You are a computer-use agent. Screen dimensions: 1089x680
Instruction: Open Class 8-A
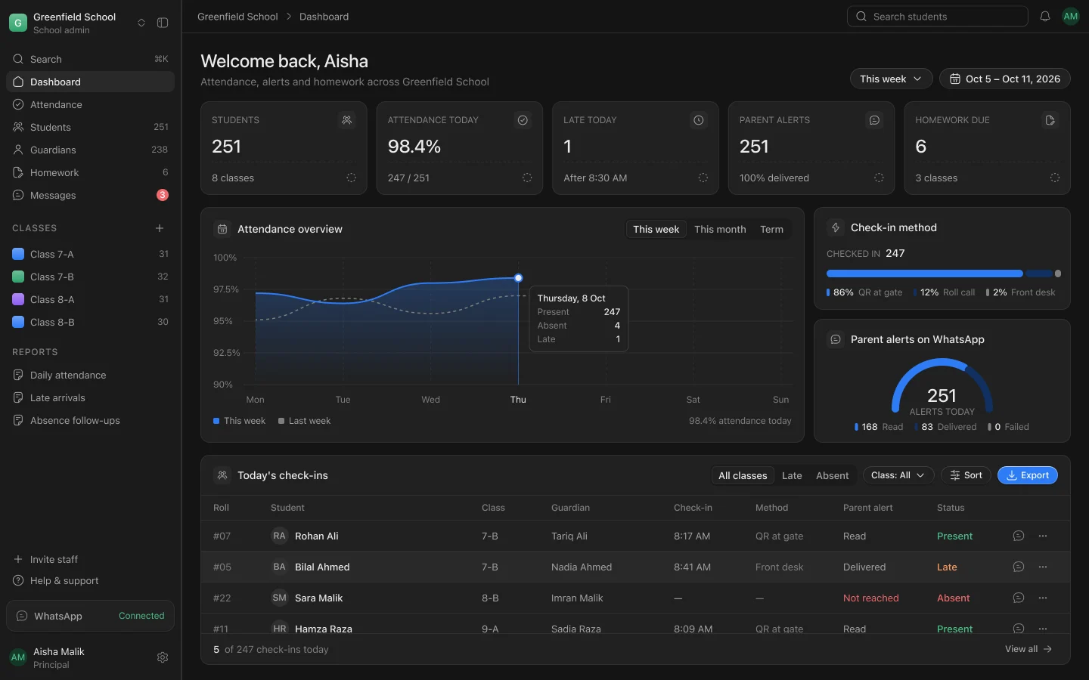(x=90, y=299)
